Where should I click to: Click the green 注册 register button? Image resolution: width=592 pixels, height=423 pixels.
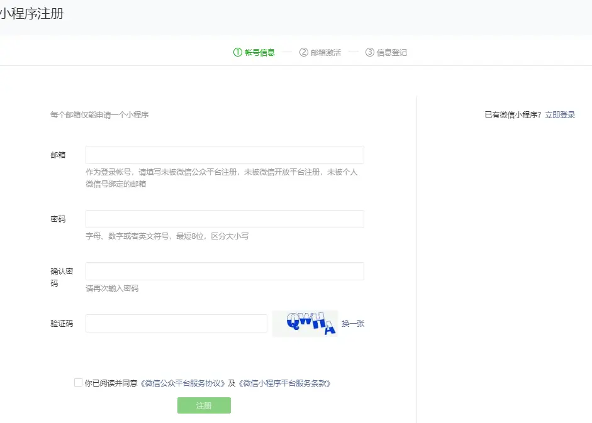(204, 405)
